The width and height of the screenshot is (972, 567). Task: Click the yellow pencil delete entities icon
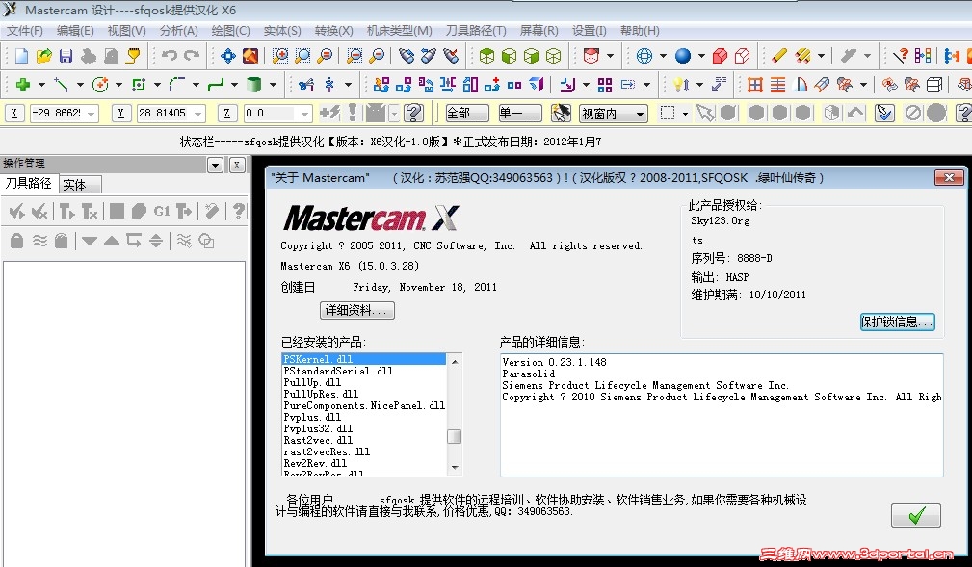778,57
